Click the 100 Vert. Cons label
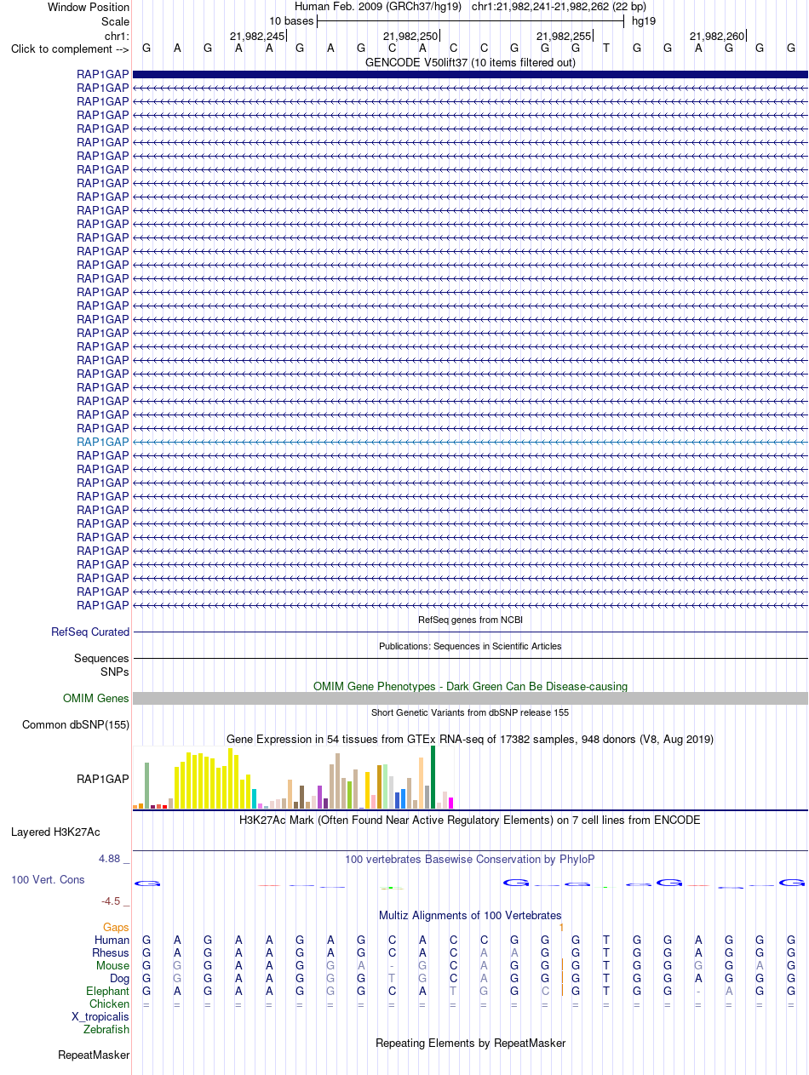 pyautogui.click(x=48, y=879)
